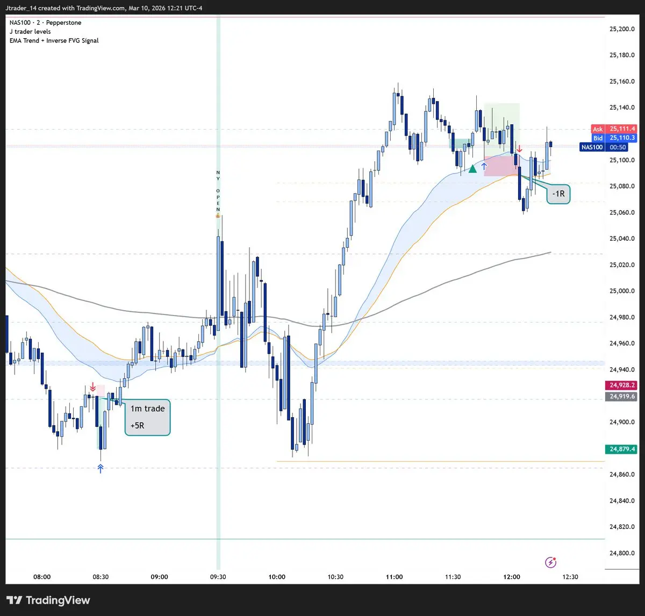Viewport: 645px width, 616px height.
Task: Click the red down arrow near 12:00
Action: point(519,148)
